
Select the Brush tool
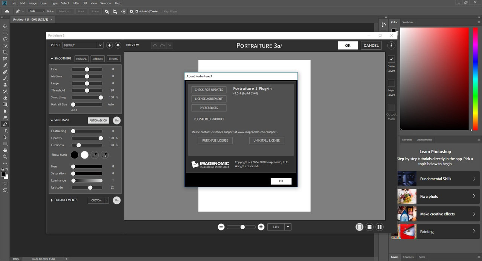pos(5,78)
